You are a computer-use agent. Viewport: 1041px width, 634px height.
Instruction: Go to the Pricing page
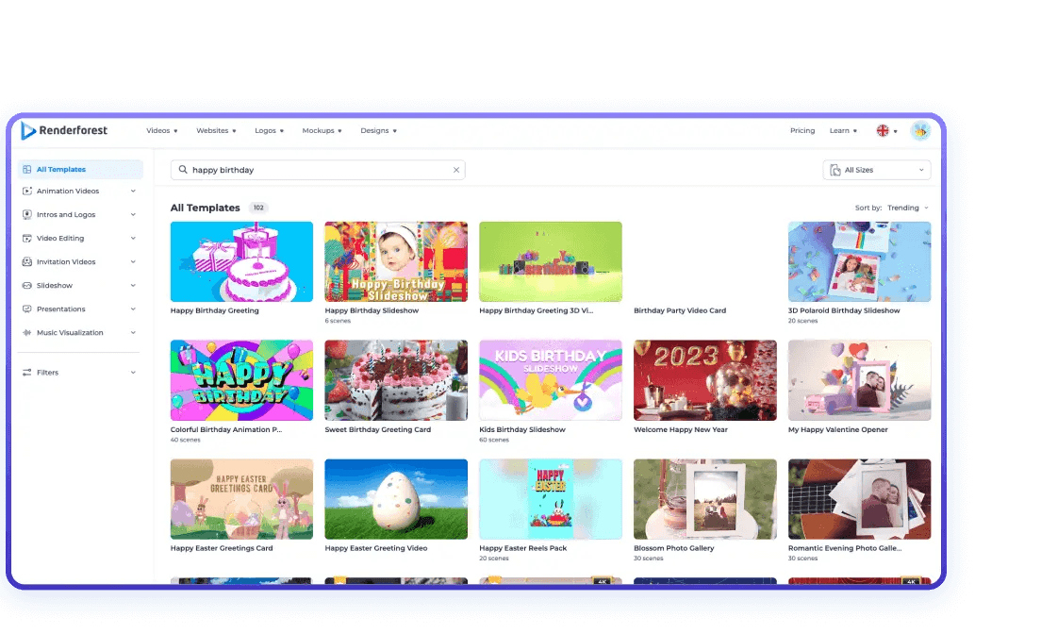(802, 131)
